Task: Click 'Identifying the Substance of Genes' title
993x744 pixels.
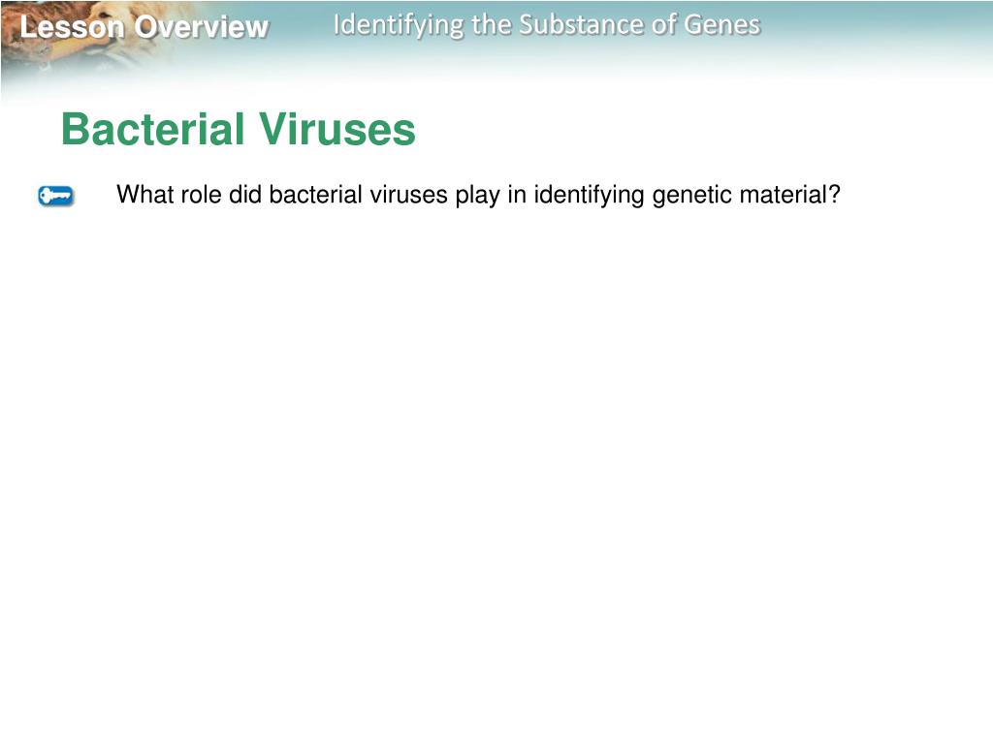Action: pos(547,26)
